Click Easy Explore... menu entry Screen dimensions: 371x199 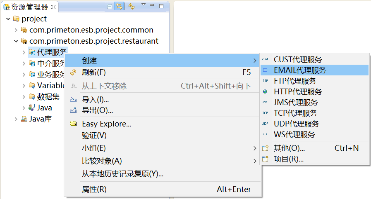pos(106,124)
